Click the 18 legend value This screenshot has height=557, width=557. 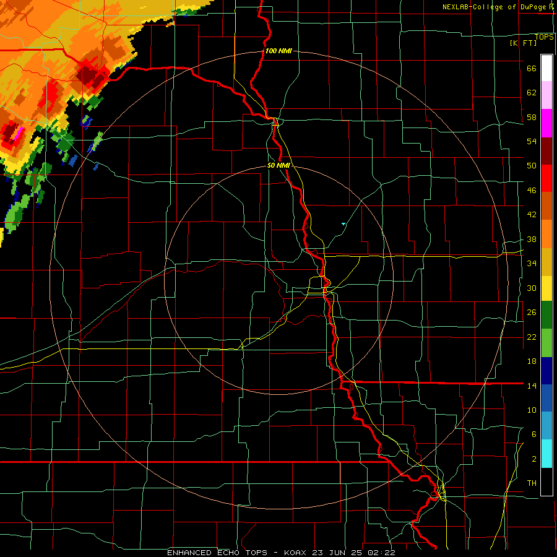(x=532, y=361)
